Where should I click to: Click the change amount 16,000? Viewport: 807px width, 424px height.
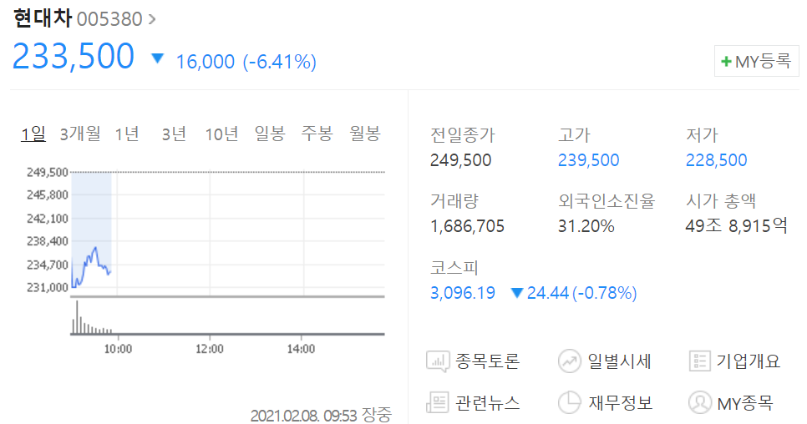[x=205, y=63]
